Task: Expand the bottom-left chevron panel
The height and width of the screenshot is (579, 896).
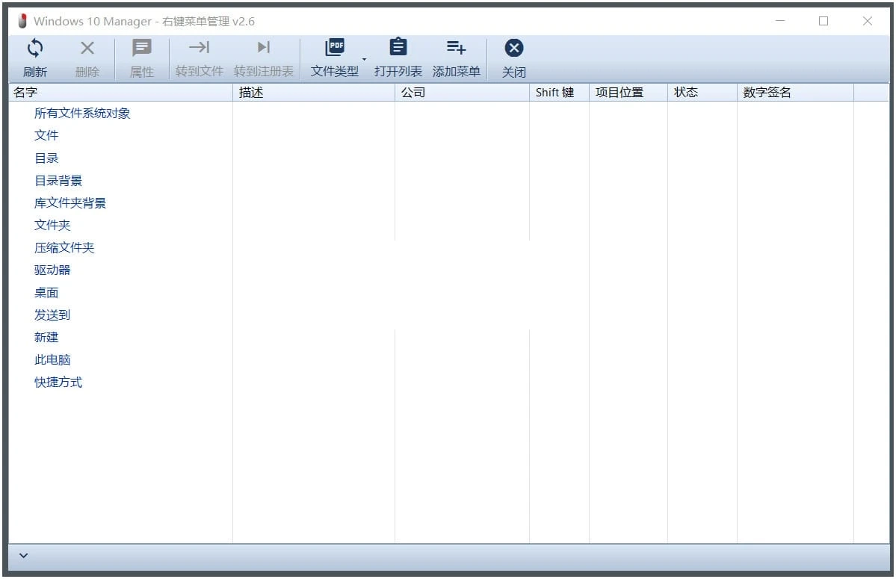Action: click(x=22, y=555)
